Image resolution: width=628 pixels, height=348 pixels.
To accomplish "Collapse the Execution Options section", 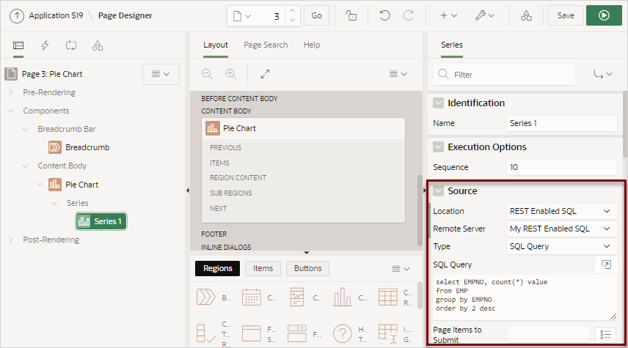I will click(438, 147).
